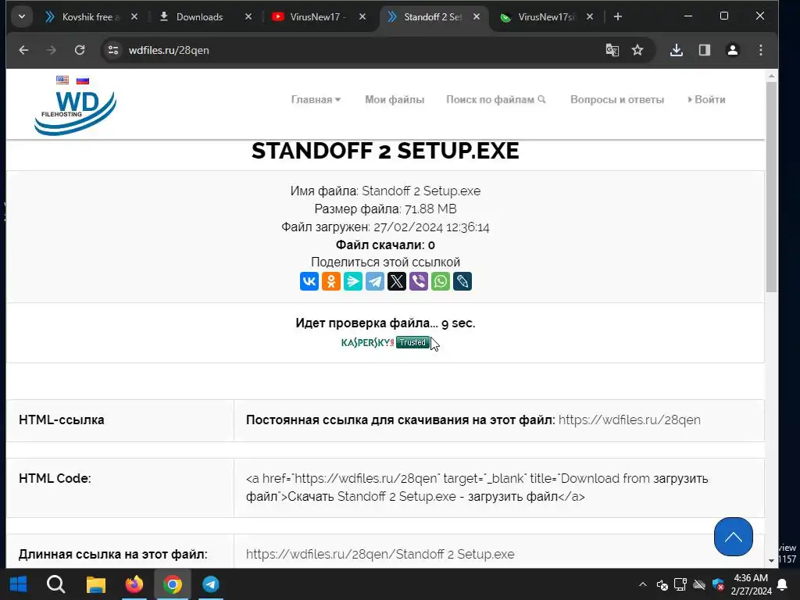This screenshot has height=600, width=800.
Task: Click scrollbar down arrow
Action: click(x=771, y=560)
